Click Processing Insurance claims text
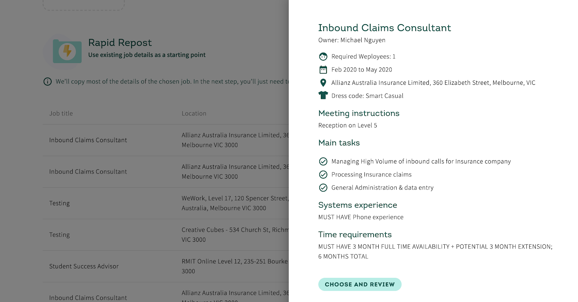This screenshot has height=302, width=578. 371,175
